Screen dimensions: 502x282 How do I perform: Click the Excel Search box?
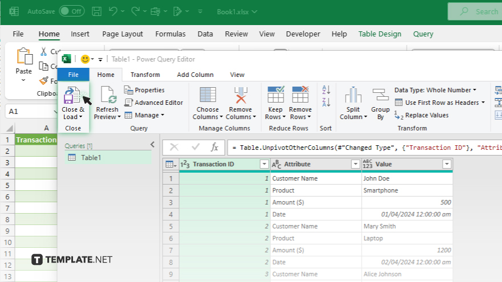[475, 11]
